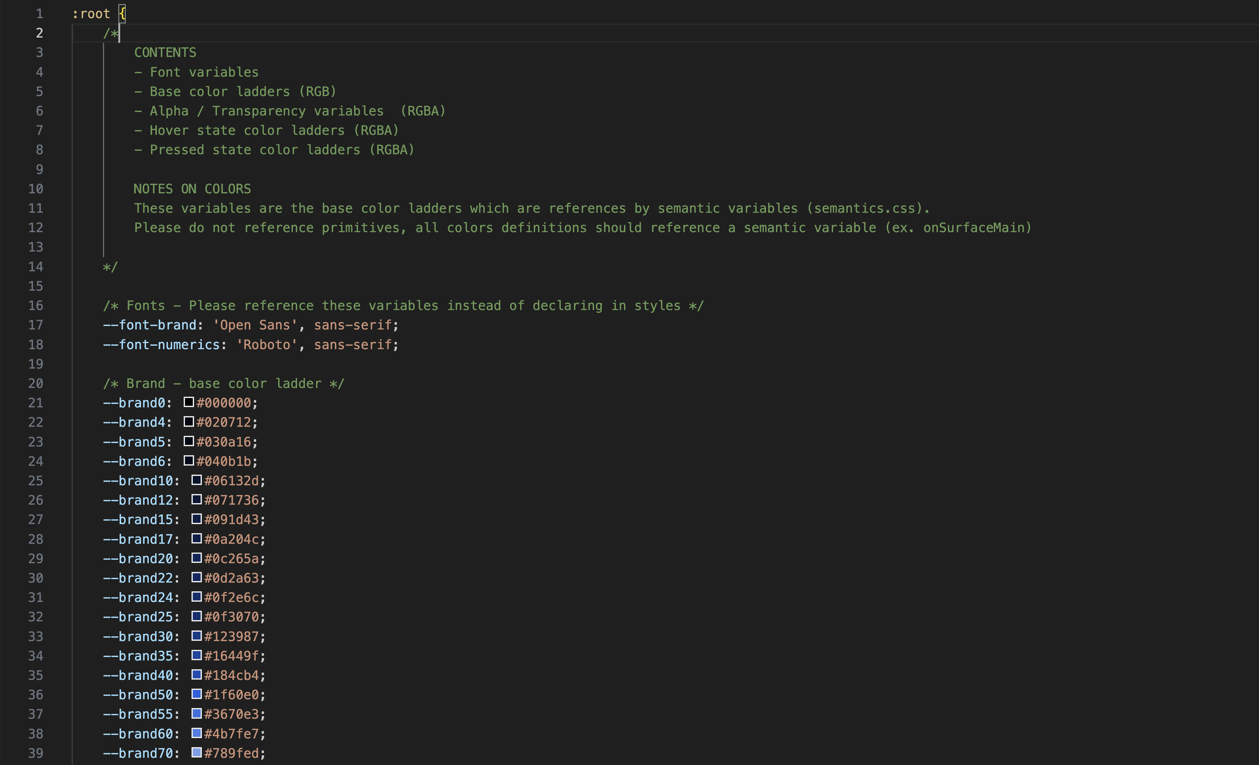
Task: Click the --font-numerics variable name
Action: tap(161, 345)
